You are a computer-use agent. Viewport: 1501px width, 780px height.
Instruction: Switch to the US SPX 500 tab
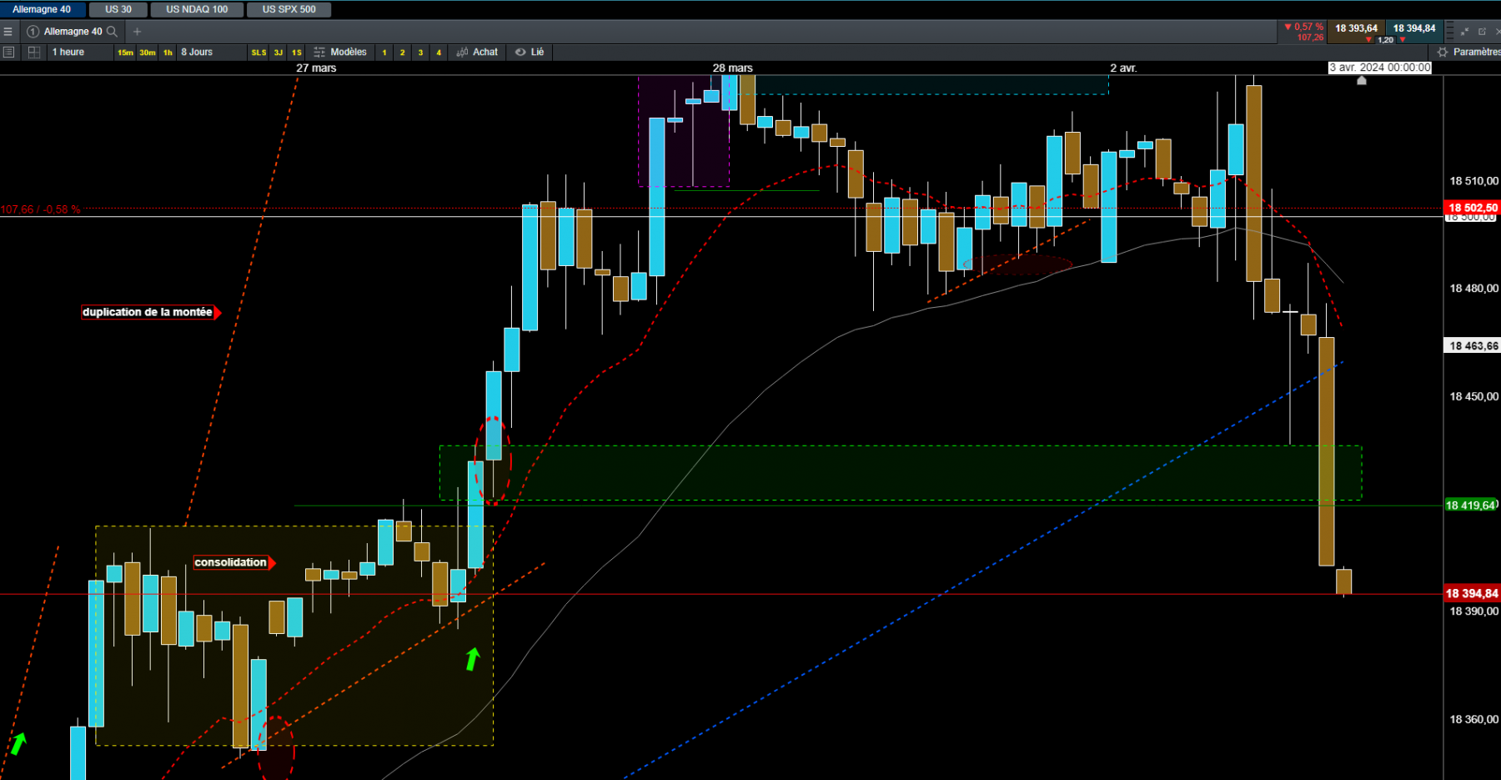click(x=289, y=9)
